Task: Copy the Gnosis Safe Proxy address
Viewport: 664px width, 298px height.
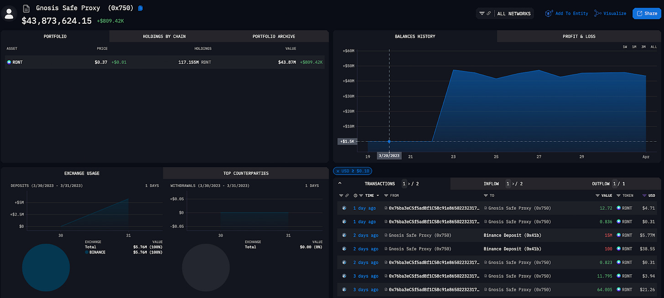Action: [x=140, y=8]
